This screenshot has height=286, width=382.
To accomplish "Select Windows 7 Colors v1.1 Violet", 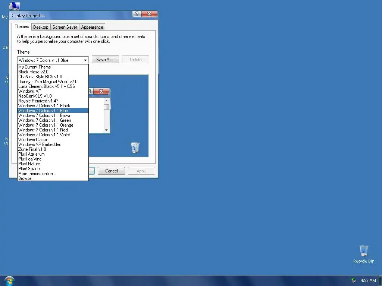I will point(53,135).
